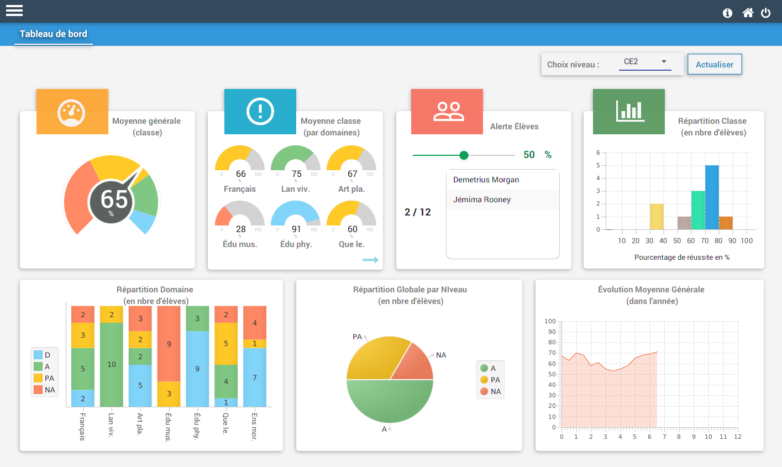Image resolution: width=782 pixels, height=467 pixels.
Task: Click the green bar chart icon
Action: (629, 112)
